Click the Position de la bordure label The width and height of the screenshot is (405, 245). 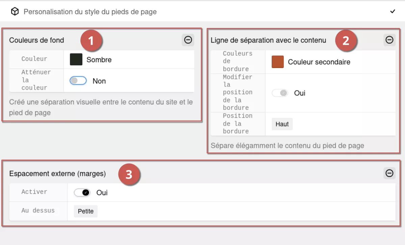pos(238,123)
